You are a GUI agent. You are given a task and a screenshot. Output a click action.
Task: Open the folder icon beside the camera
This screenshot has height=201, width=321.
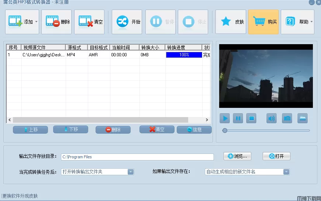[303, 118]
